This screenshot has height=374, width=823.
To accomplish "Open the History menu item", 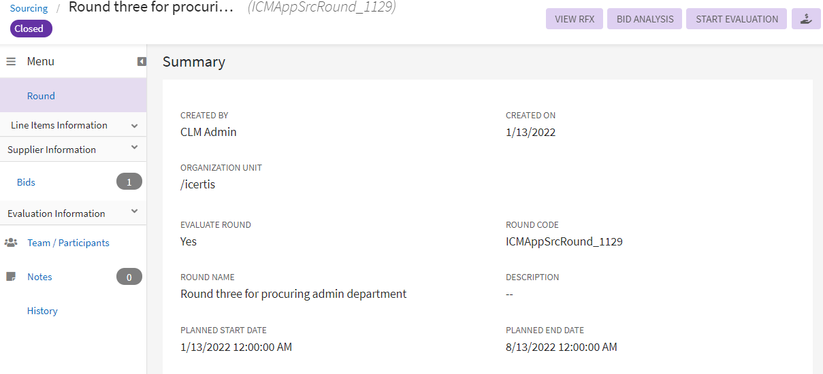I will click(42, 311).
